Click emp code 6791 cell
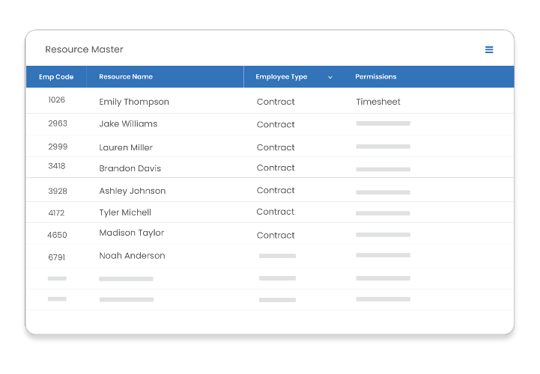This screenshot has width=540, height=374. click(57, 257)
